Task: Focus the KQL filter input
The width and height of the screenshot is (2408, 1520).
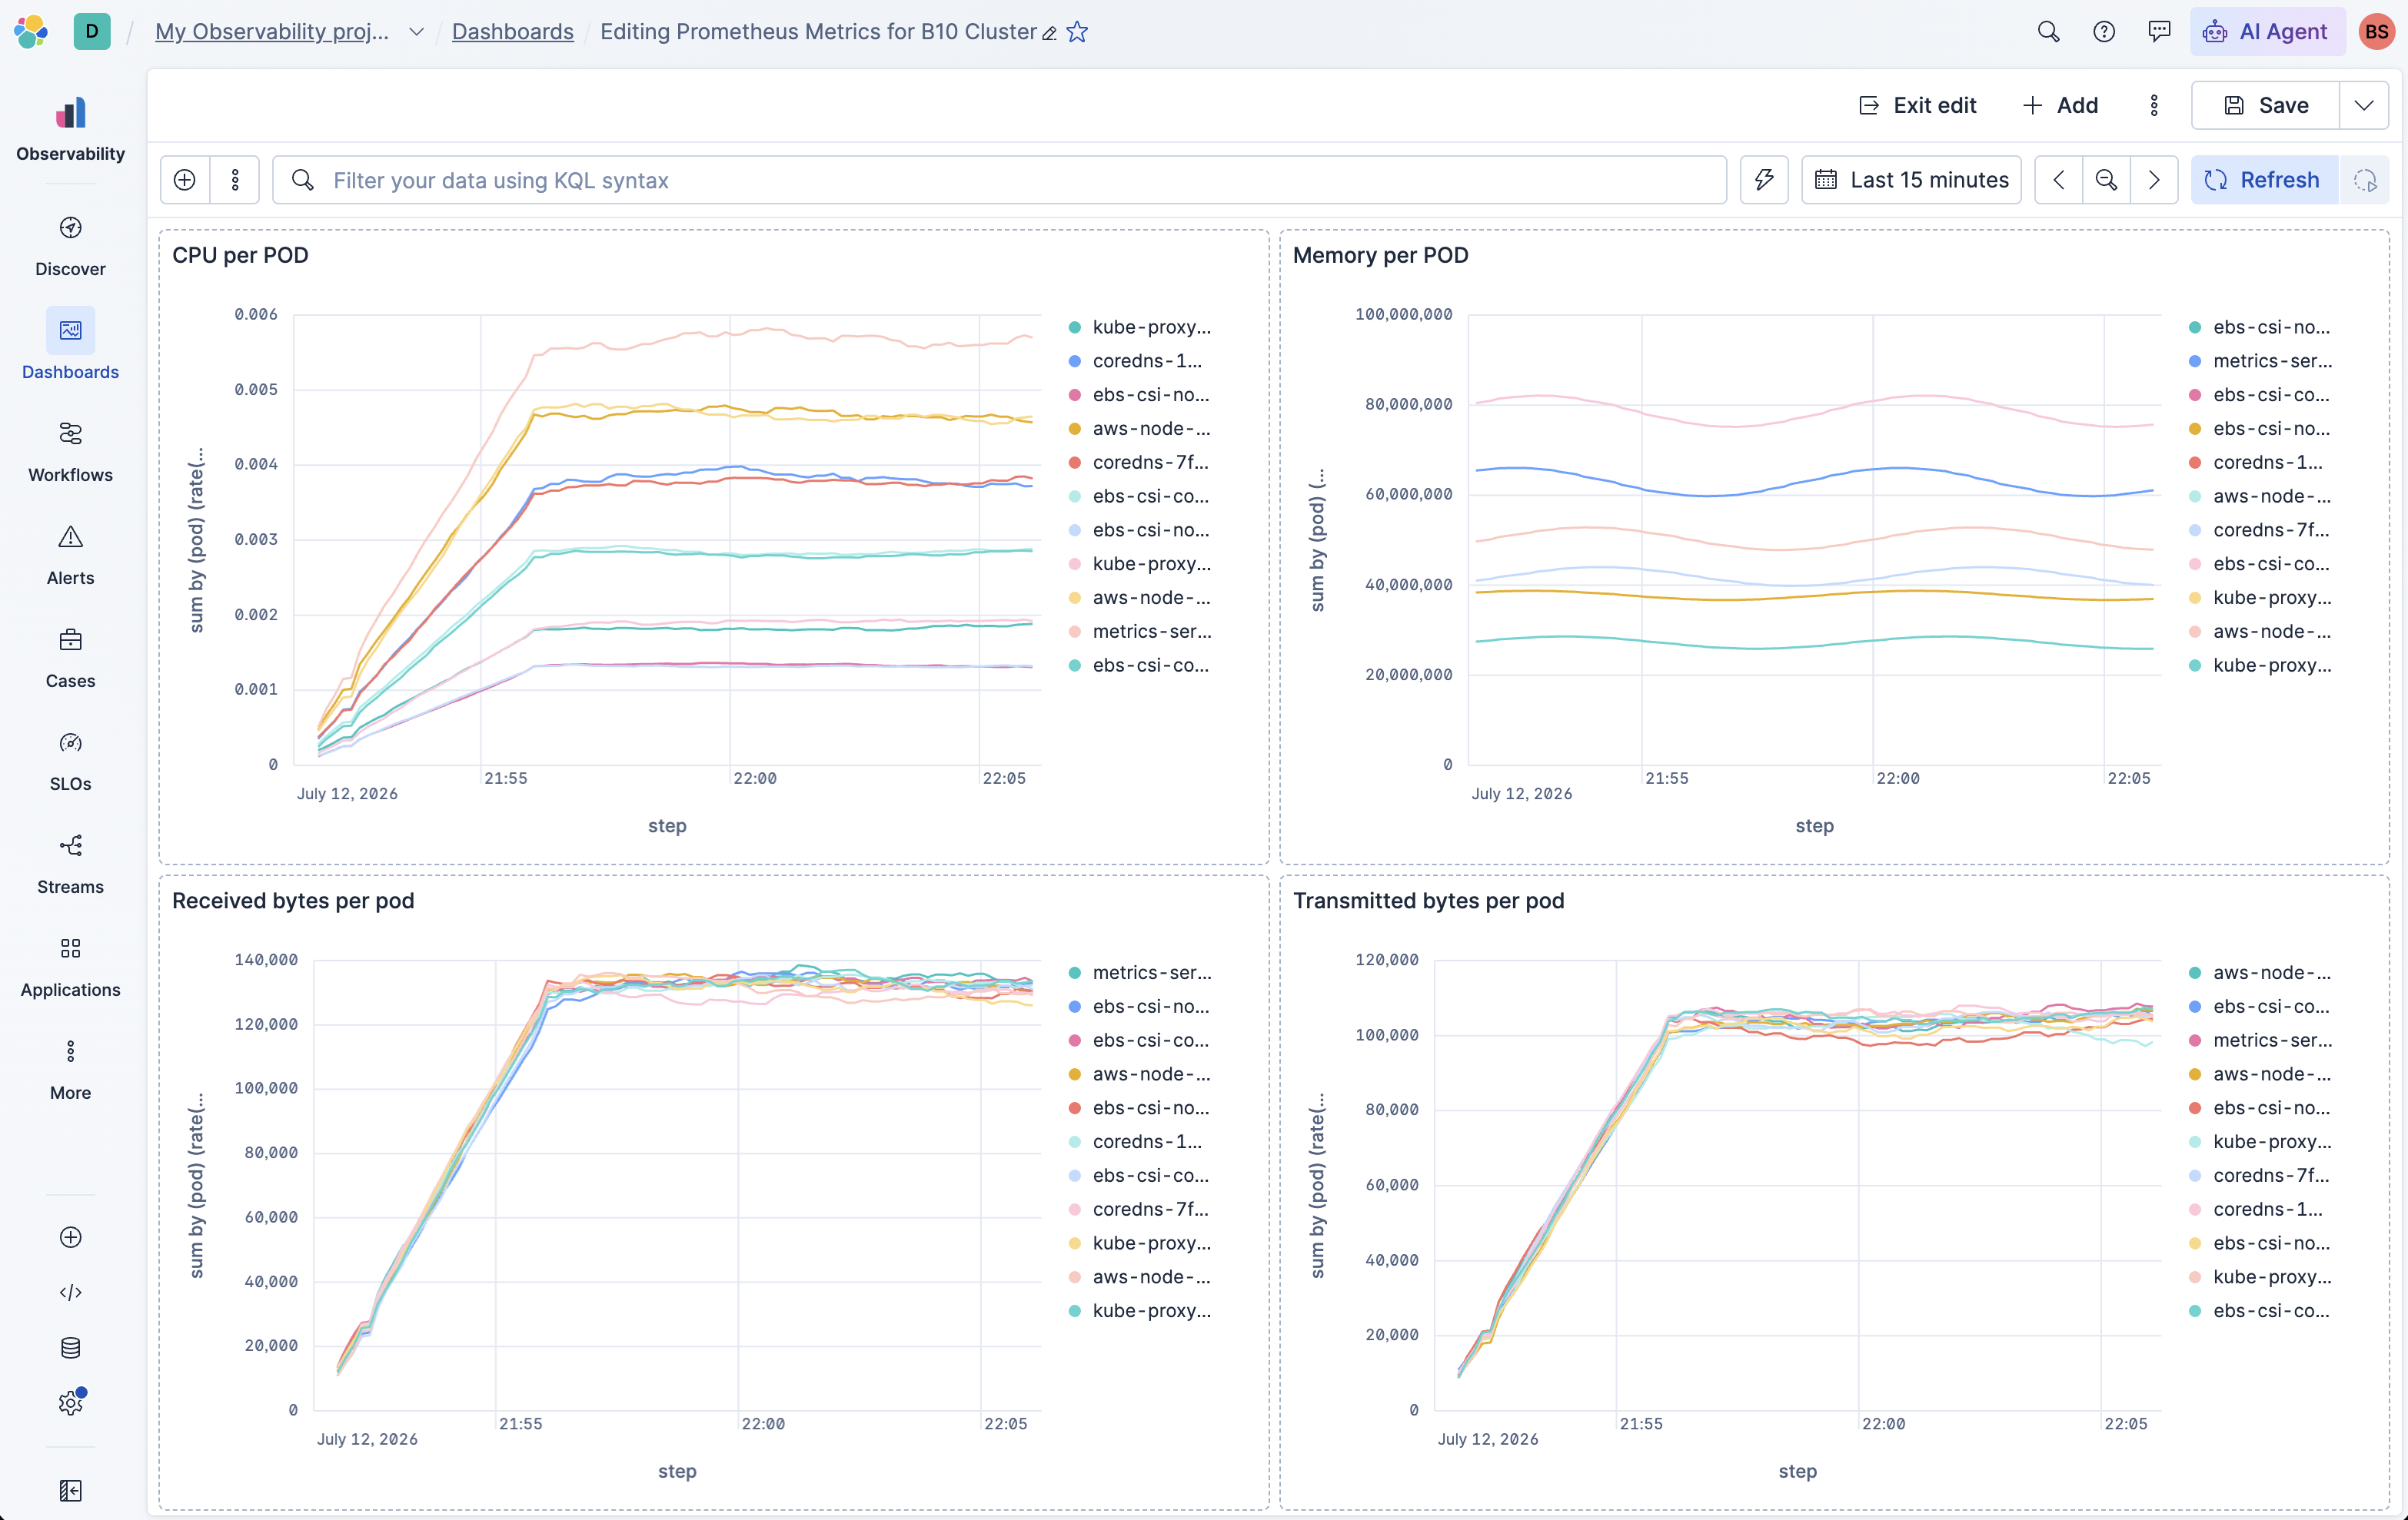Action: point(999,180)
